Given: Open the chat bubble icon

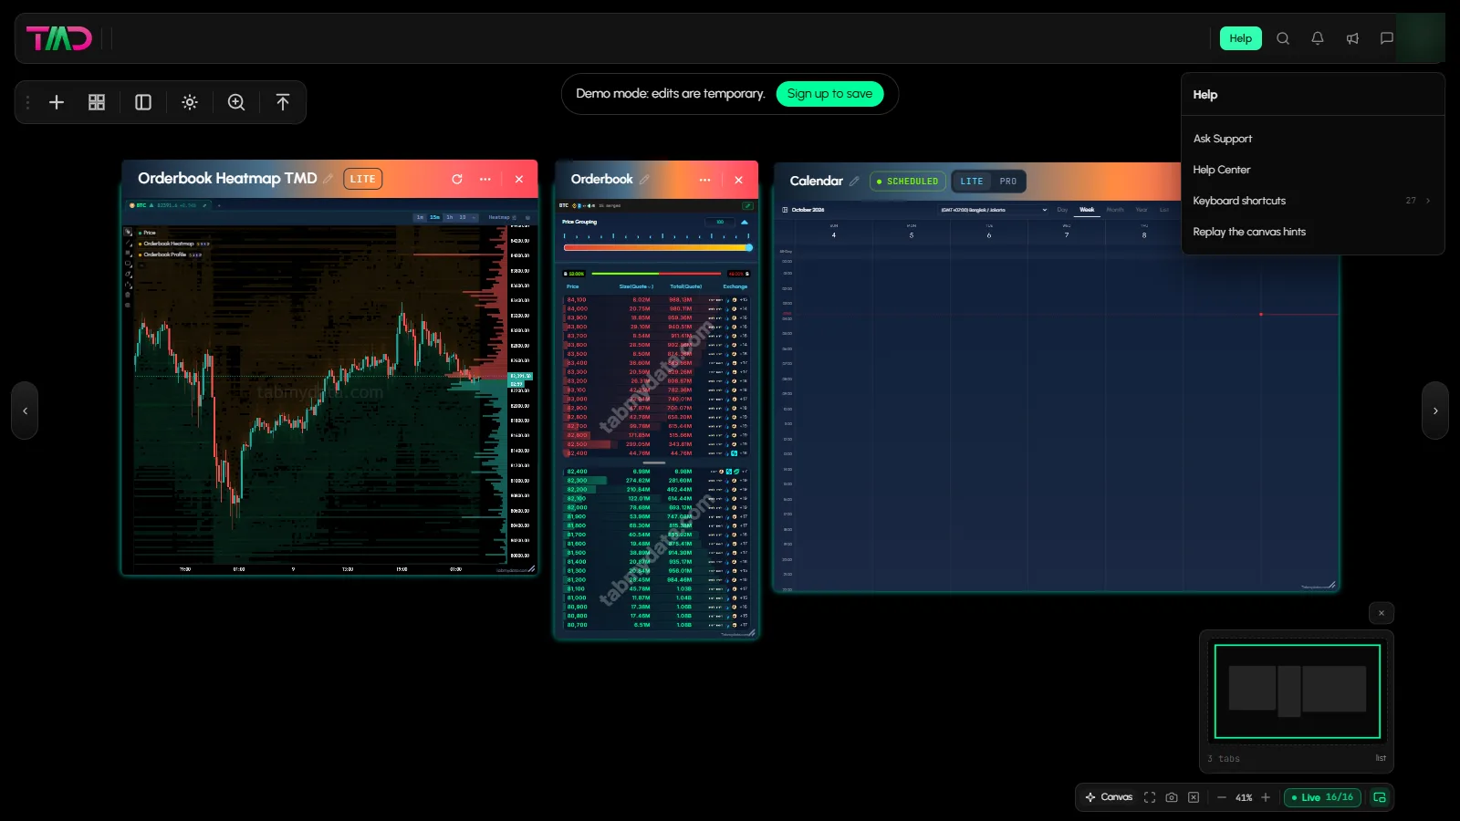Looking at the screenshot, I should click(x=1387, y=38).
